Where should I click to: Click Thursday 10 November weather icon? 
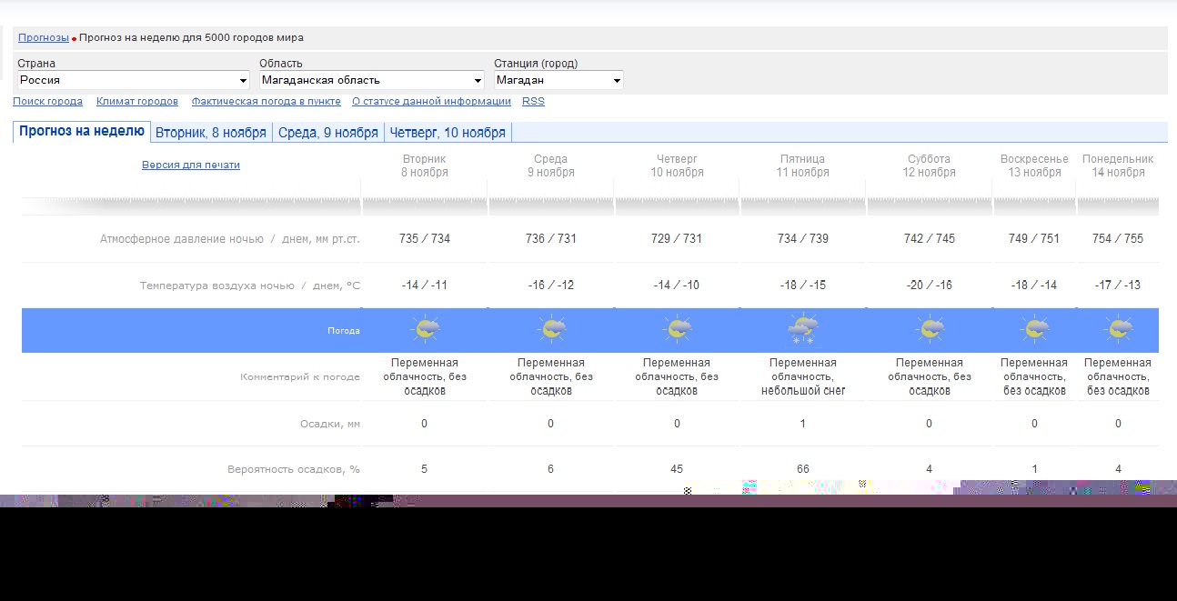(x=677, y=329)
